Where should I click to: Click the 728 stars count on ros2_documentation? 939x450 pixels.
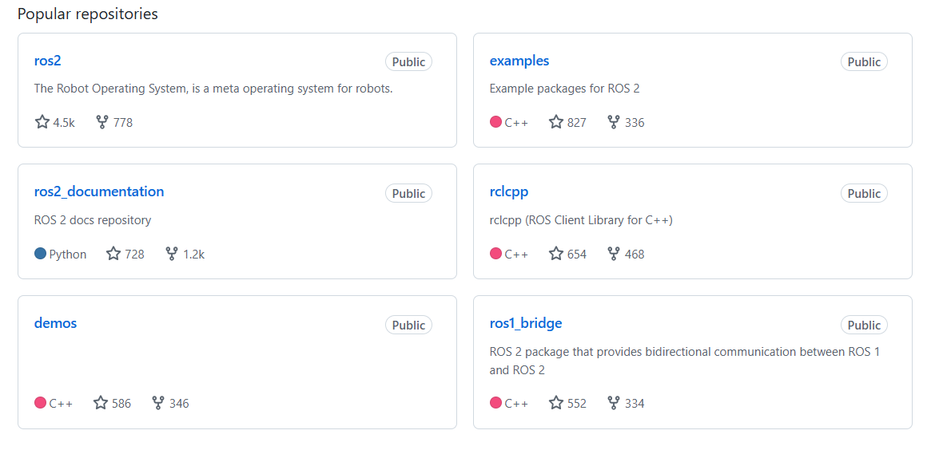(135, 255)
